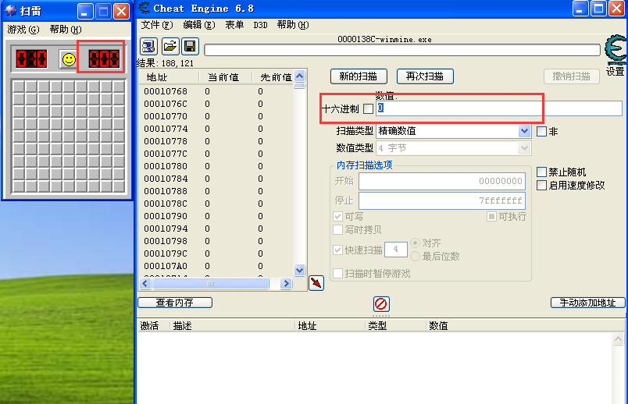
Task: Select address row 00010768
Action: pyautogui.click(x=216, y=91)
